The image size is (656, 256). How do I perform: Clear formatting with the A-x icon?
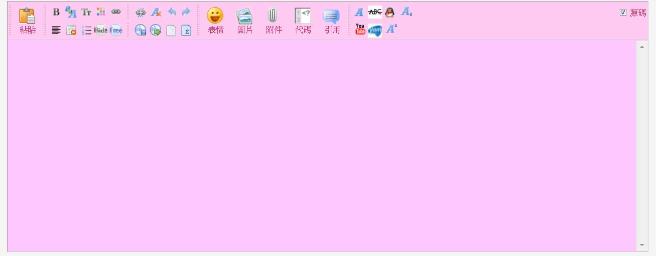click(156, 12)
